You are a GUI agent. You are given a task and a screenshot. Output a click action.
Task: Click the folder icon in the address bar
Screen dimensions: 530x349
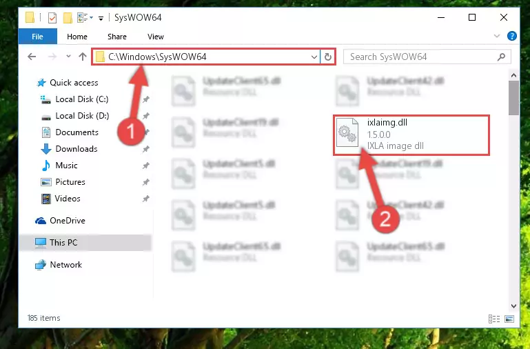pos(100,57)
